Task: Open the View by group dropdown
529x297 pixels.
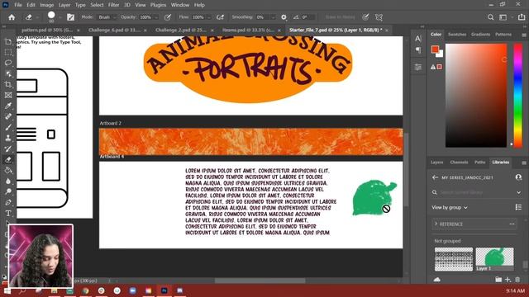Action: point(450,207)
